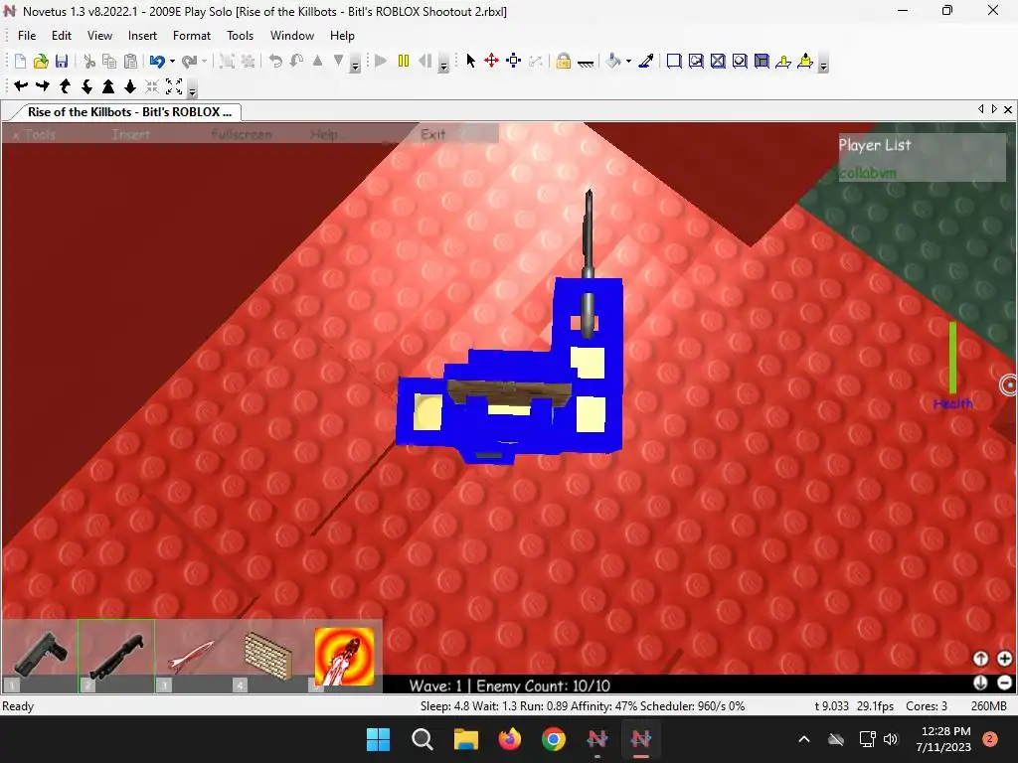
Task: Click the in-game Help button
Action: coord(324,134)
